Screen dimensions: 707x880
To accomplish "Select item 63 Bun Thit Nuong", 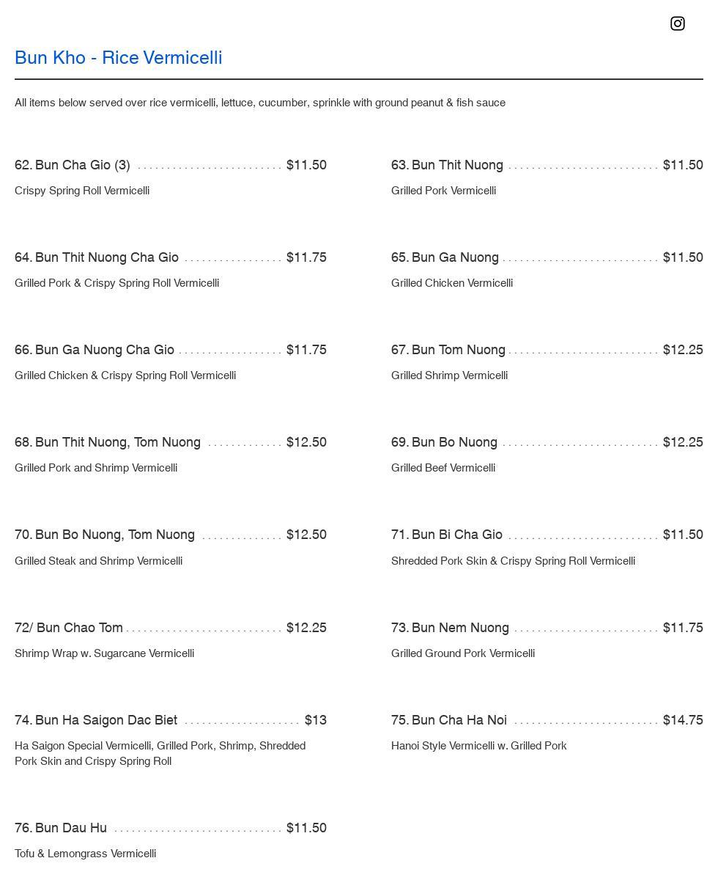I will (447, 165).
